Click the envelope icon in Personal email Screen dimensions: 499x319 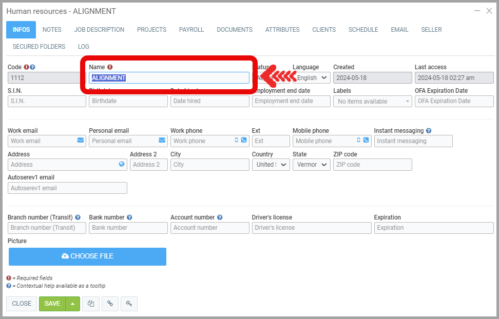point(162,141)
